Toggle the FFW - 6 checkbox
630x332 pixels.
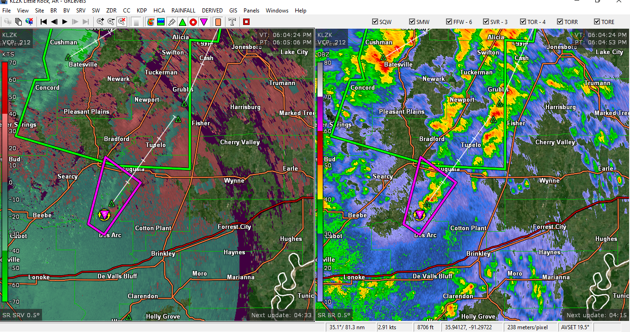(449, 22)
